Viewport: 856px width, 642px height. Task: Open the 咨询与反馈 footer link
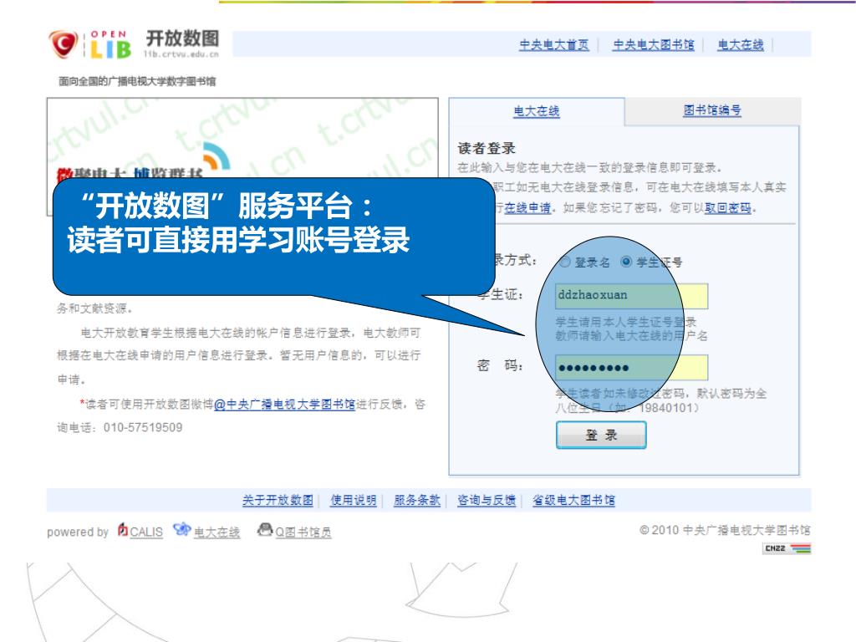pos(487,500)
